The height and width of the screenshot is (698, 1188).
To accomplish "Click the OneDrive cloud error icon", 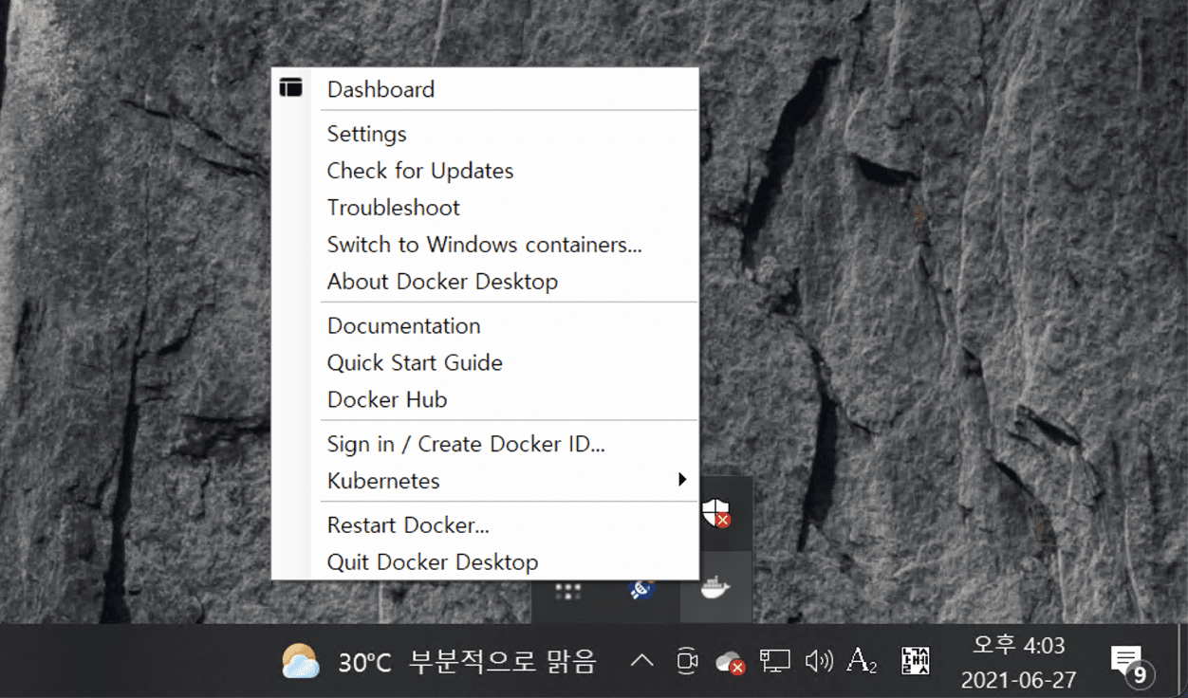I will [x=730, y=661].
